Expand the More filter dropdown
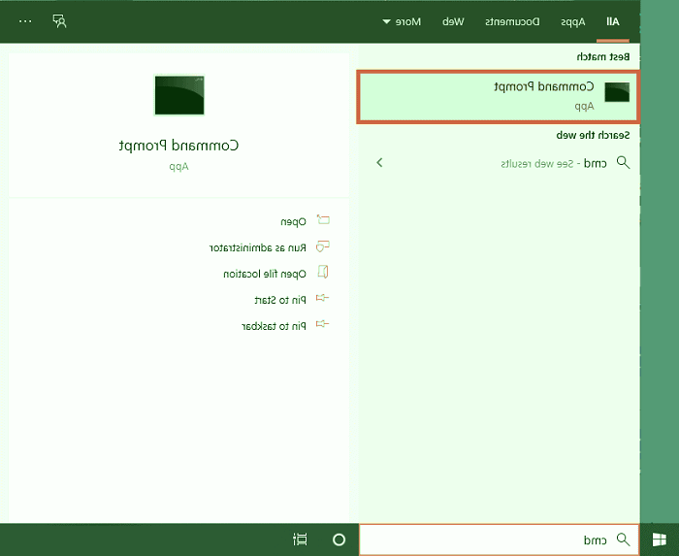The image size is (679, 556). [401, 20]
